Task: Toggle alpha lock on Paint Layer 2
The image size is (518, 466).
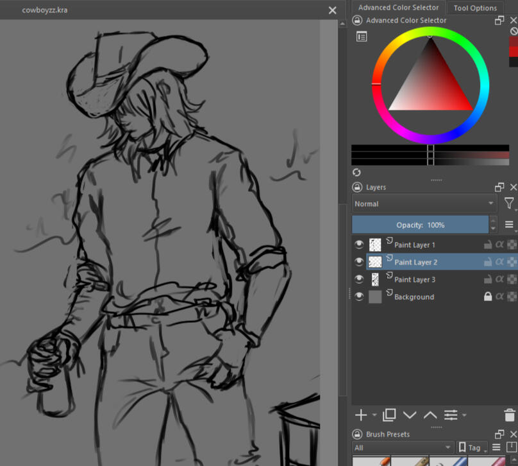Action: (x=499, y=262)
